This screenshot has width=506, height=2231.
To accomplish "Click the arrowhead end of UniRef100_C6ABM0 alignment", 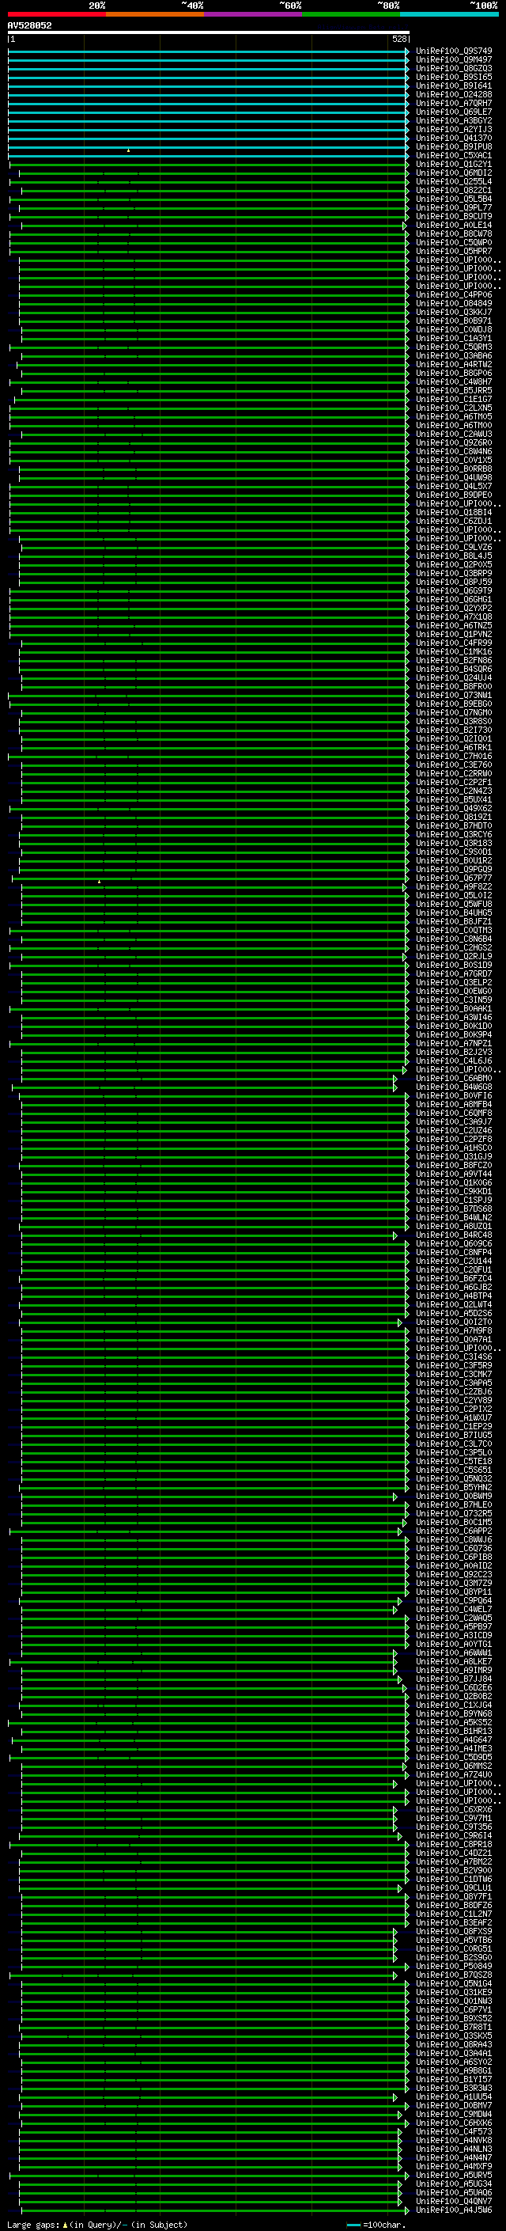I will [x=395, y=1079].
